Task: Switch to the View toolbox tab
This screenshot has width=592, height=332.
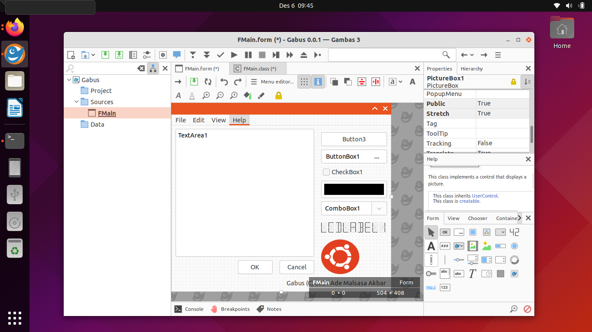Action: (453, 218)
